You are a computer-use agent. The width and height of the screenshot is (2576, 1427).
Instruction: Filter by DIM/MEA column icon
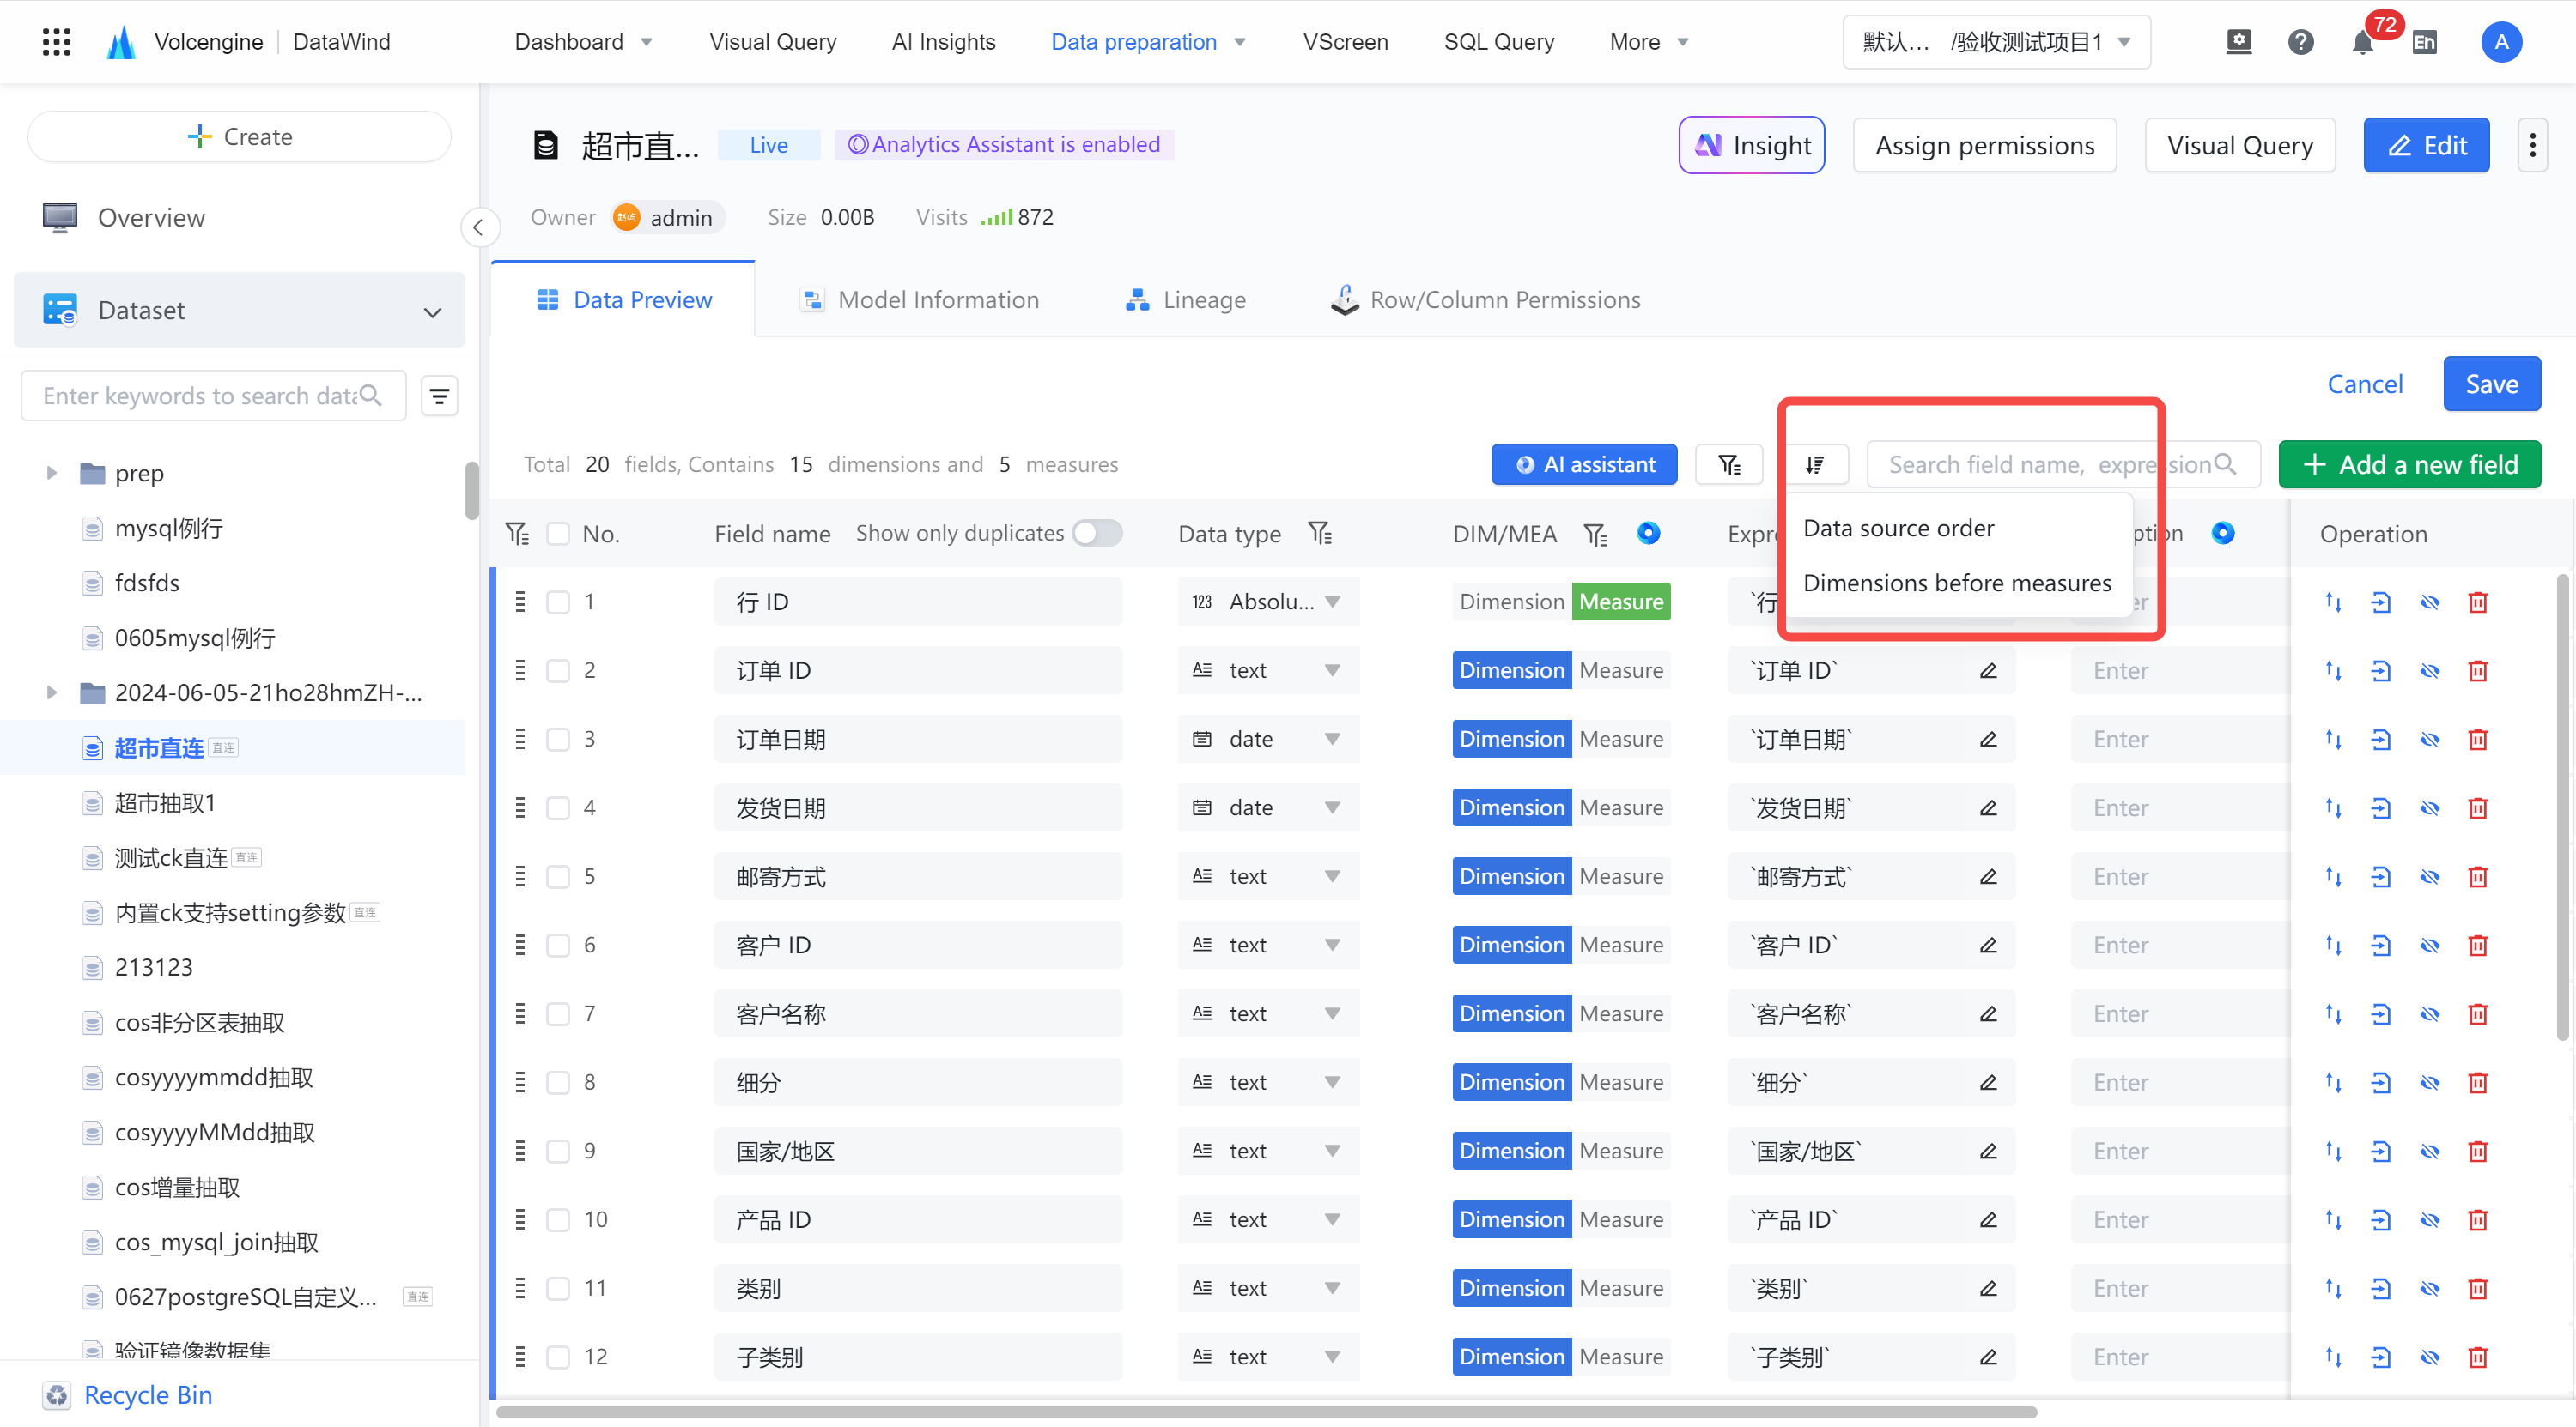[x=1595, y=534]
